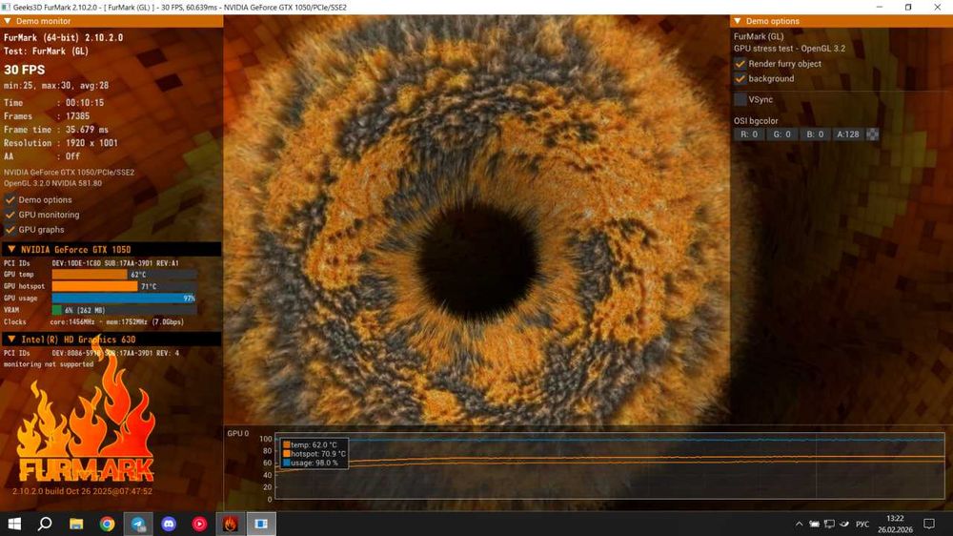Screen dimensions: 953x536
Task: Switch the РУС input language indicator
Action: click(862, 524)
